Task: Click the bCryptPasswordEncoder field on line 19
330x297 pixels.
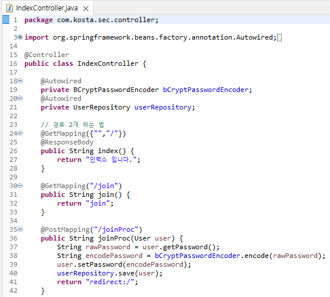Action: 205,90
